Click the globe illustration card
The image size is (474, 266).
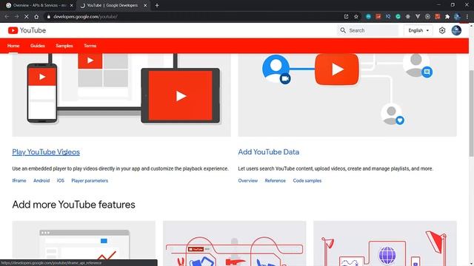(x=385, y=243)
